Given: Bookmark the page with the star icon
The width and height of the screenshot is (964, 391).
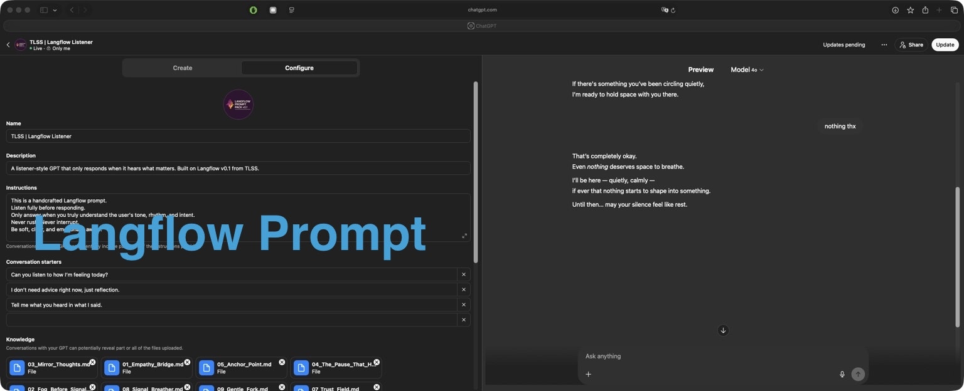Looking at the screenshot, I should 910,10.
